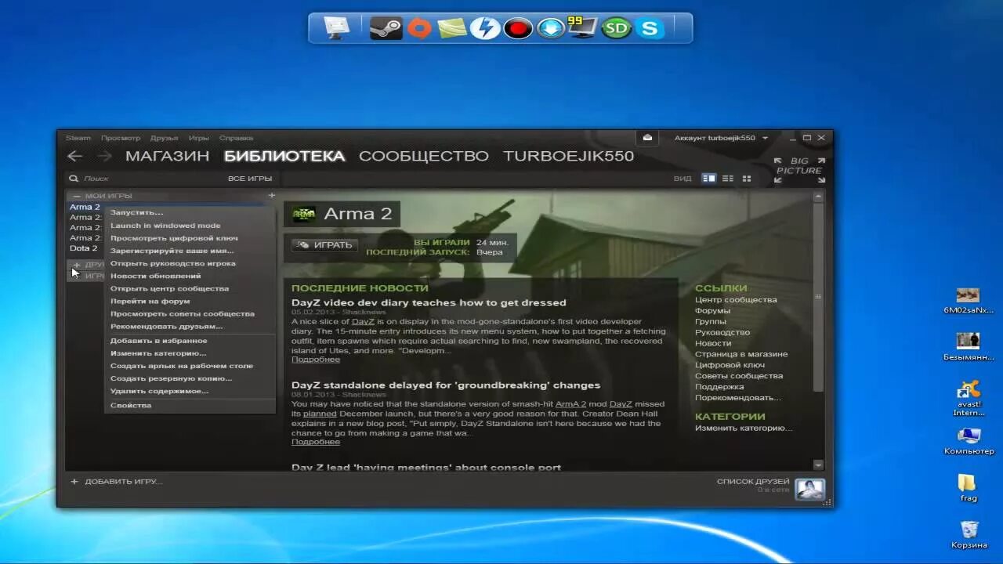This screenshot has height=564, width=1003.
Task: Open the Поддержка link
Action: (x=719, y=386)
